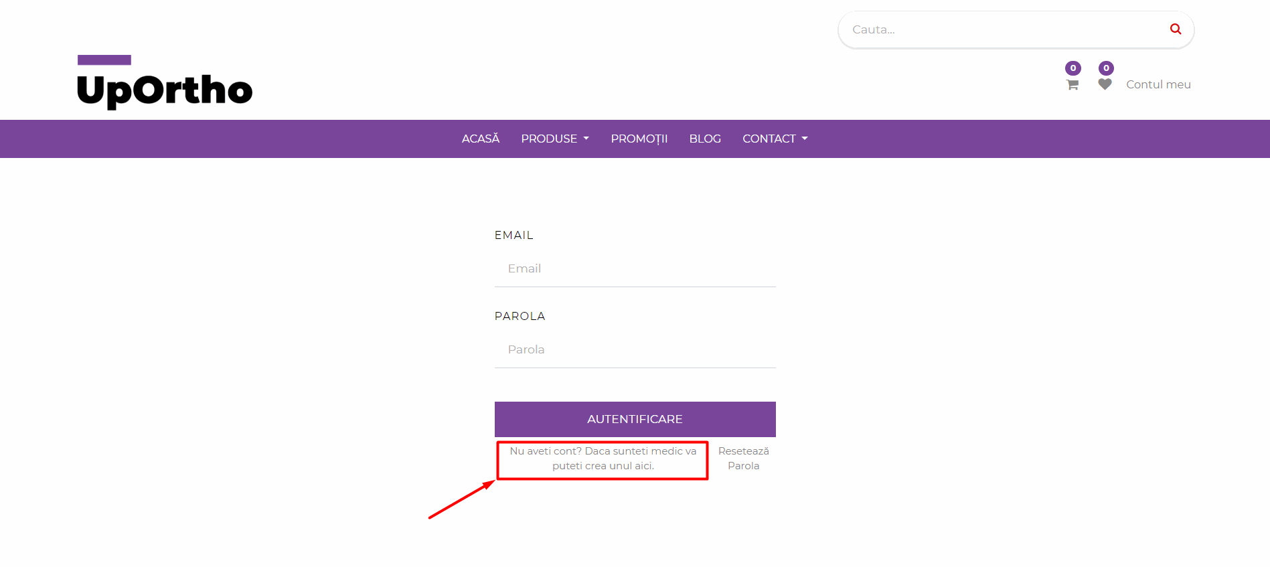Screen dimensions: 1270x567
Task: Go to the ACASĂ page
Action: point(481,139)
